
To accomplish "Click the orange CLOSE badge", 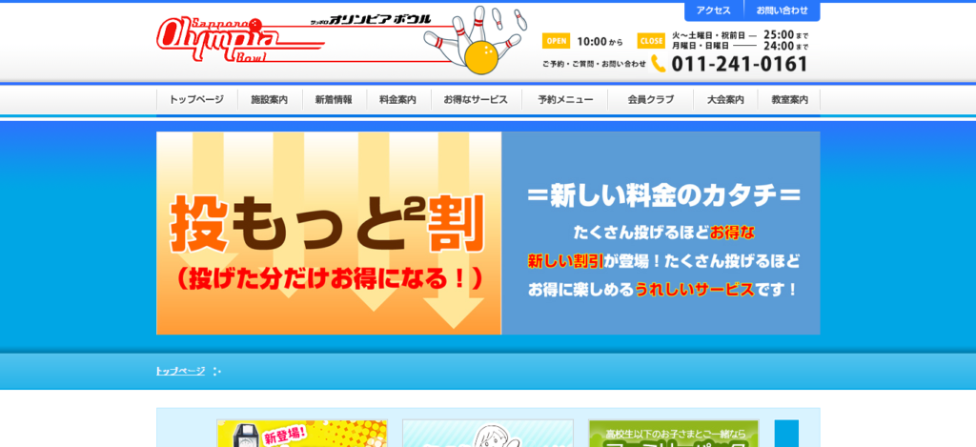I will 651,41.
